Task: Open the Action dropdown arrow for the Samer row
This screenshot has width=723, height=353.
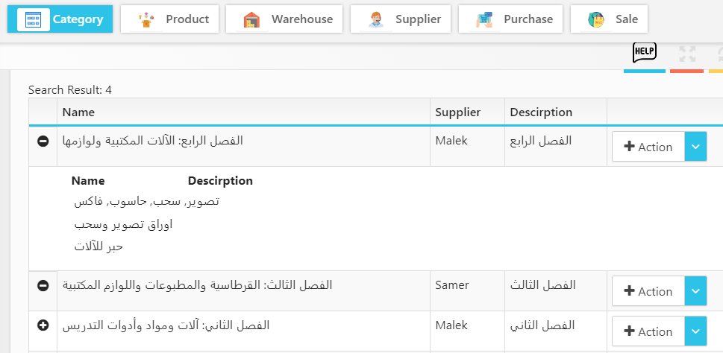Action: [696, 291]
